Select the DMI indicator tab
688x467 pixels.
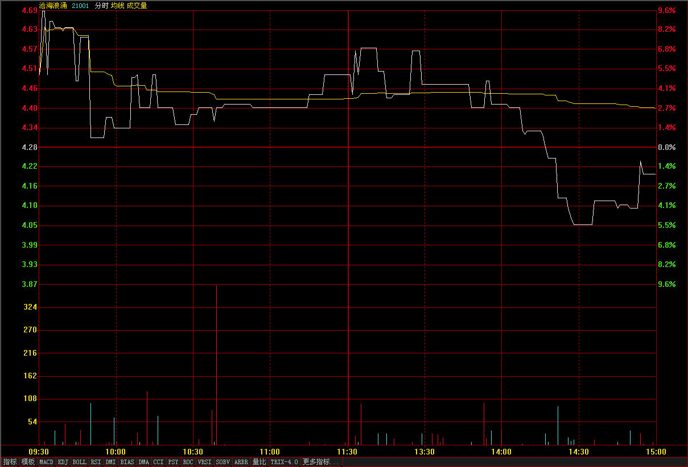point(111,462)
